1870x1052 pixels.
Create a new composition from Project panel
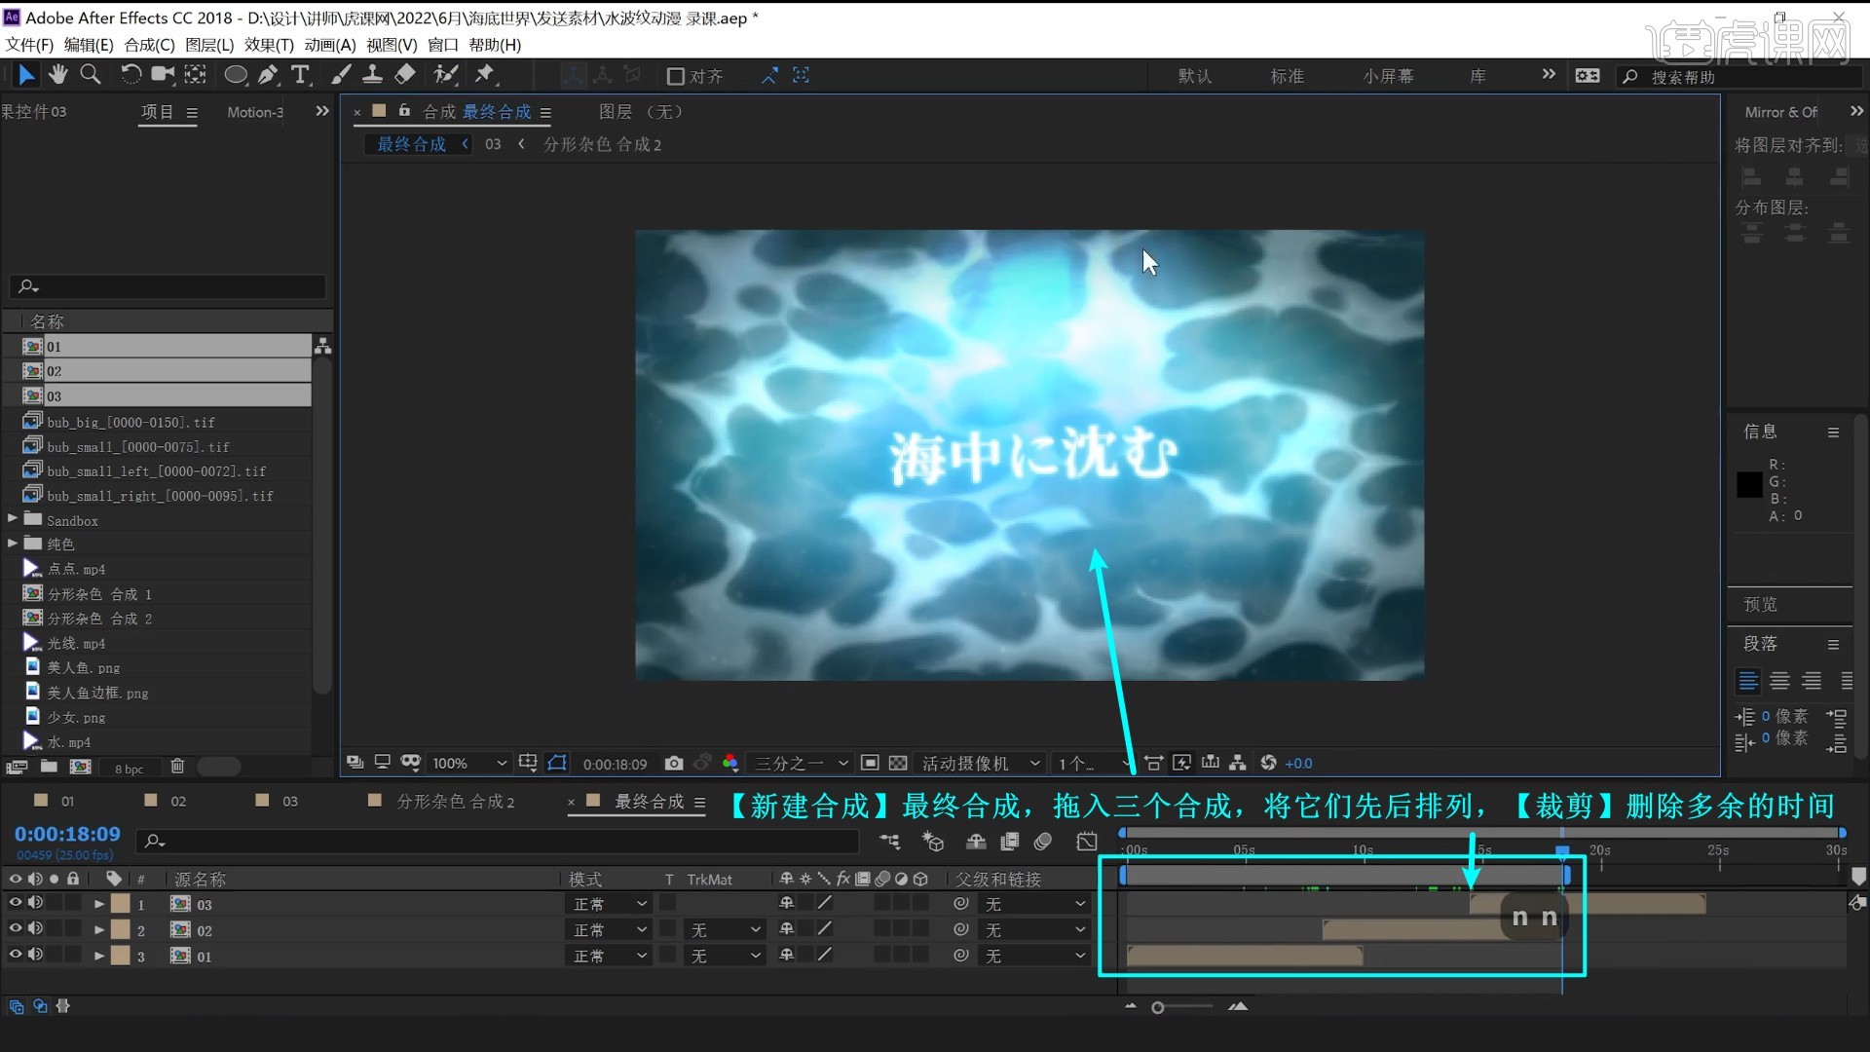(81, 767)
